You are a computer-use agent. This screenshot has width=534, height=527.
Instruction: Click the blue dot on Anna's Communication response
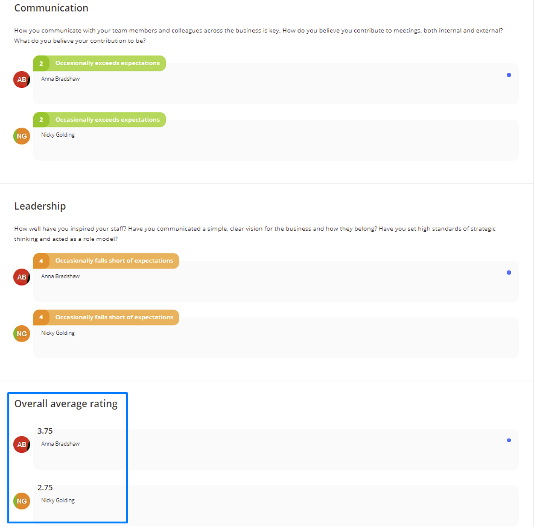point(509,75)
